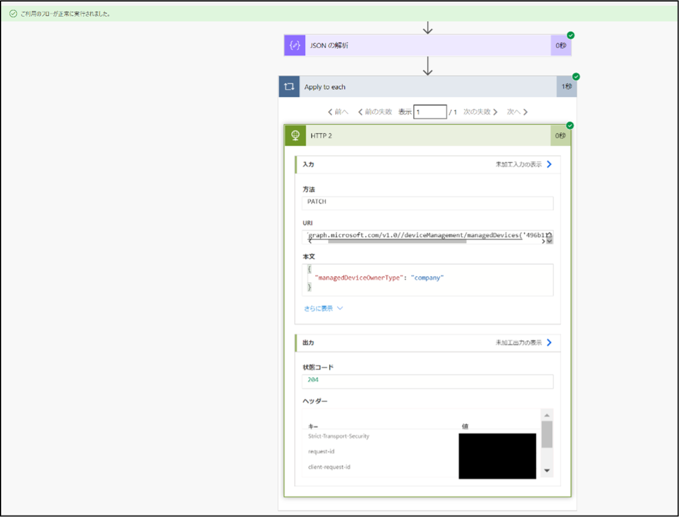Click the キー column header

[313, 426]
